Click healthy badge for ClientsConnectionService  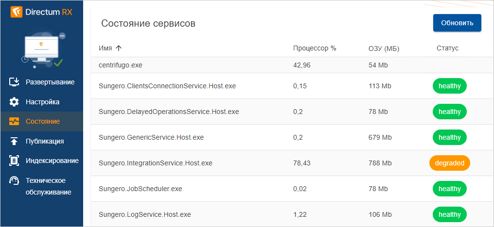tap(450, 86)
